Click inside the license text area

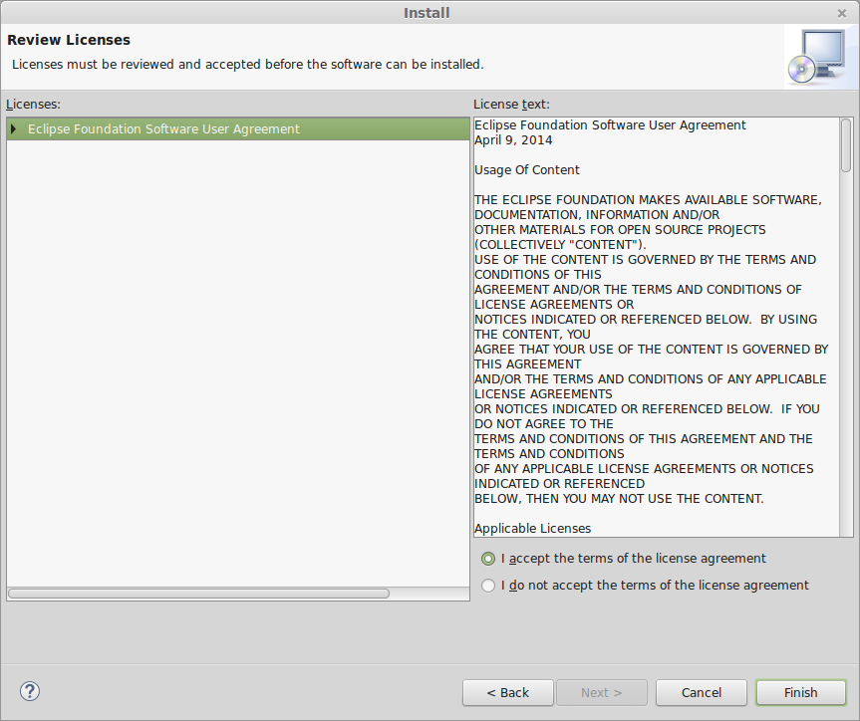(657, 327)
